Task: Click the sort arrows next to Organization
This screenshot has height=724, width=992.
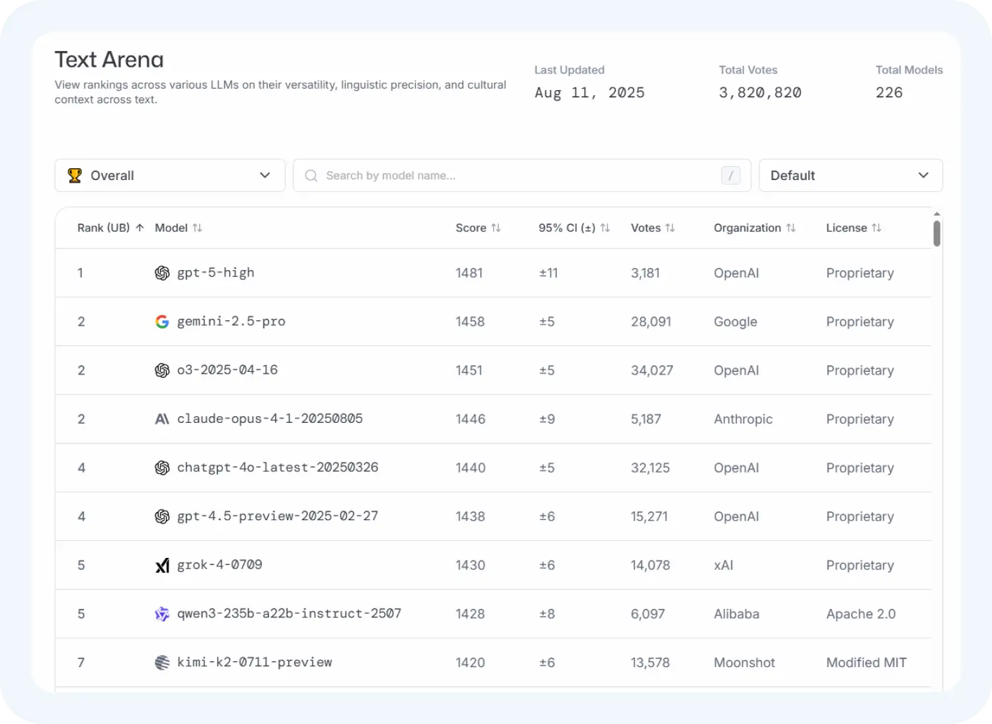Action: [791, 228]
